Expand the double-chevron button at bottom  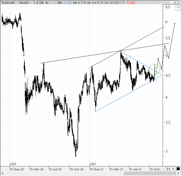[163, 169]
